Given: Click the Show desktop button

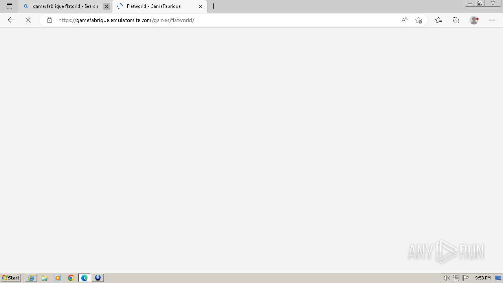Looking at the screenshot, I should pos(498,278).
